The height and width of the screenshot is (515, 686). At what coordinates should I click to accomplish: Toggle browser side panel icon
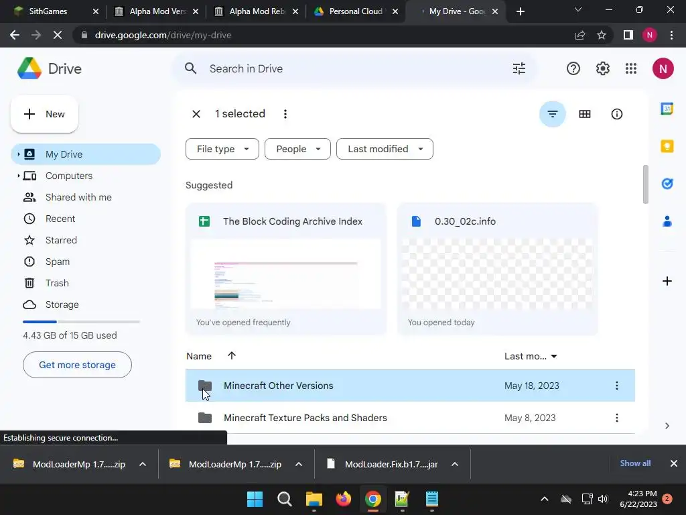click(x=628, y=35)
